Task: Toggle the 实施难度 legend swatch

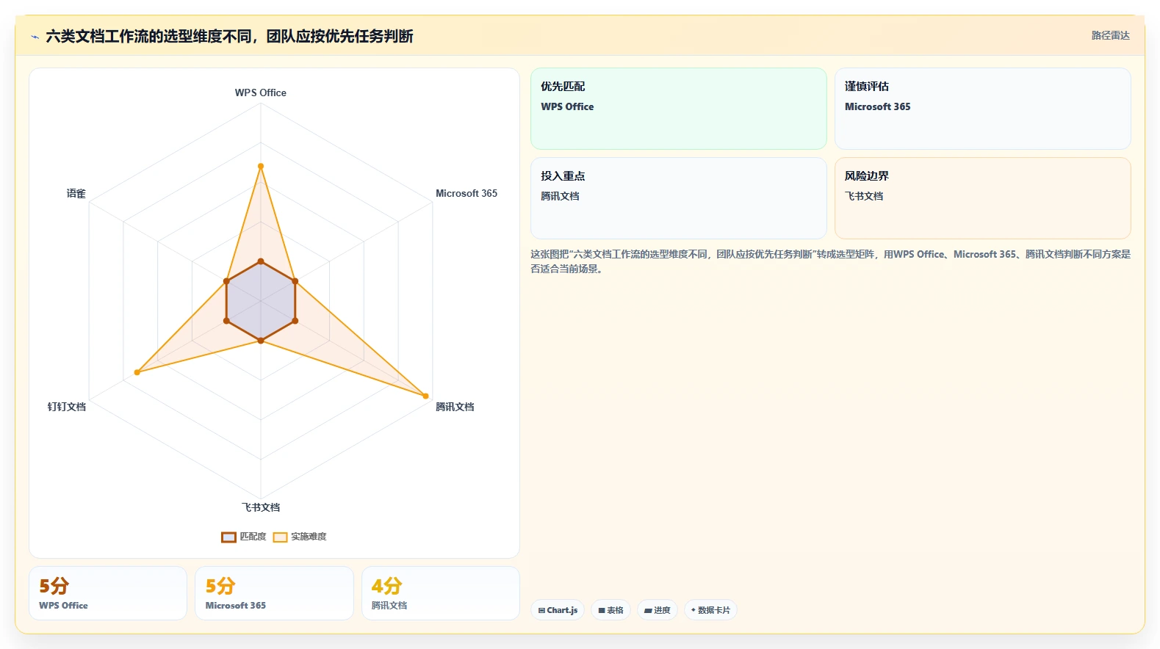Action: click(x=280, y=537)
